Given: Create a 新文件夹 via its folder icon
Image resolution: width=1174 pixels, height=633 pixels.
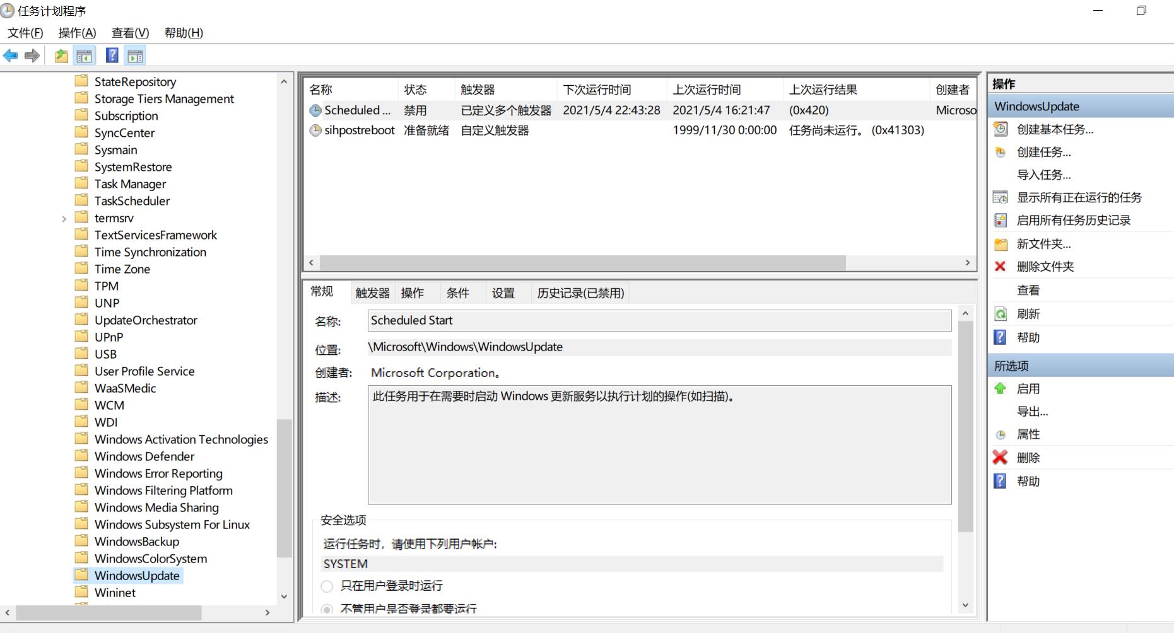Looking at the screenshot, I should (x=1000, y=244).
